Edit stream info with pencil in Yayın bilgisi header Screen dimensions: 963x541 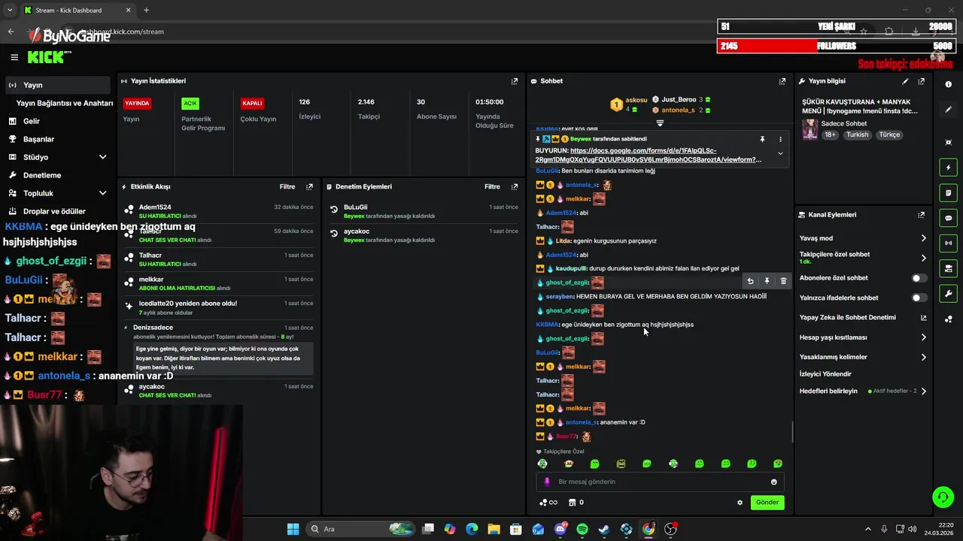(905, 81)
